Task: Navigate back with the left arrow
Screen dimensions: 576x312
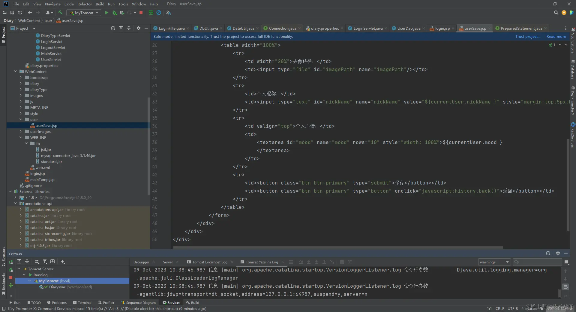Action: (30, 13)
